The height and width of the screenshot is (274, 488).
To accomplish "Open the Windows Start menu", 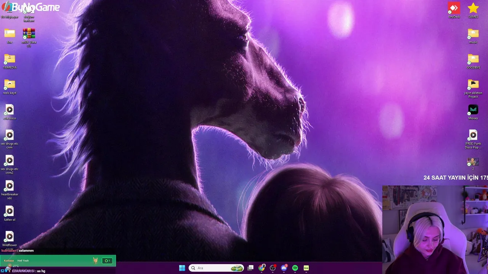I will click(x=182, y=268).
